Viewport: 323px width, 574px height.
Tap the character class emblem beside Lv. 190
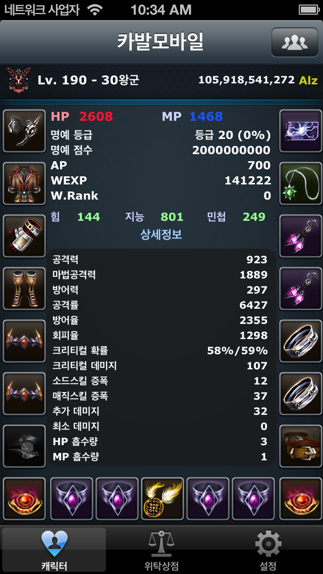coord(17,80)
